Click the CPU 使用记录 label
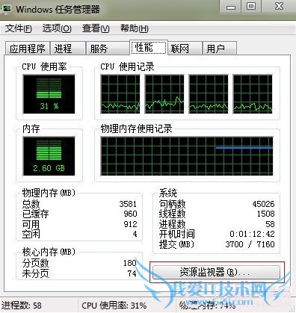The image size is (296, 313). click(127, 66)
